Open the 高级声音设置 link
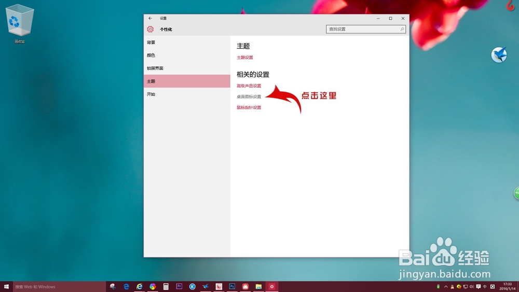Image resolution: width=519 pixels, height=292 pixels. pos(249,86)
